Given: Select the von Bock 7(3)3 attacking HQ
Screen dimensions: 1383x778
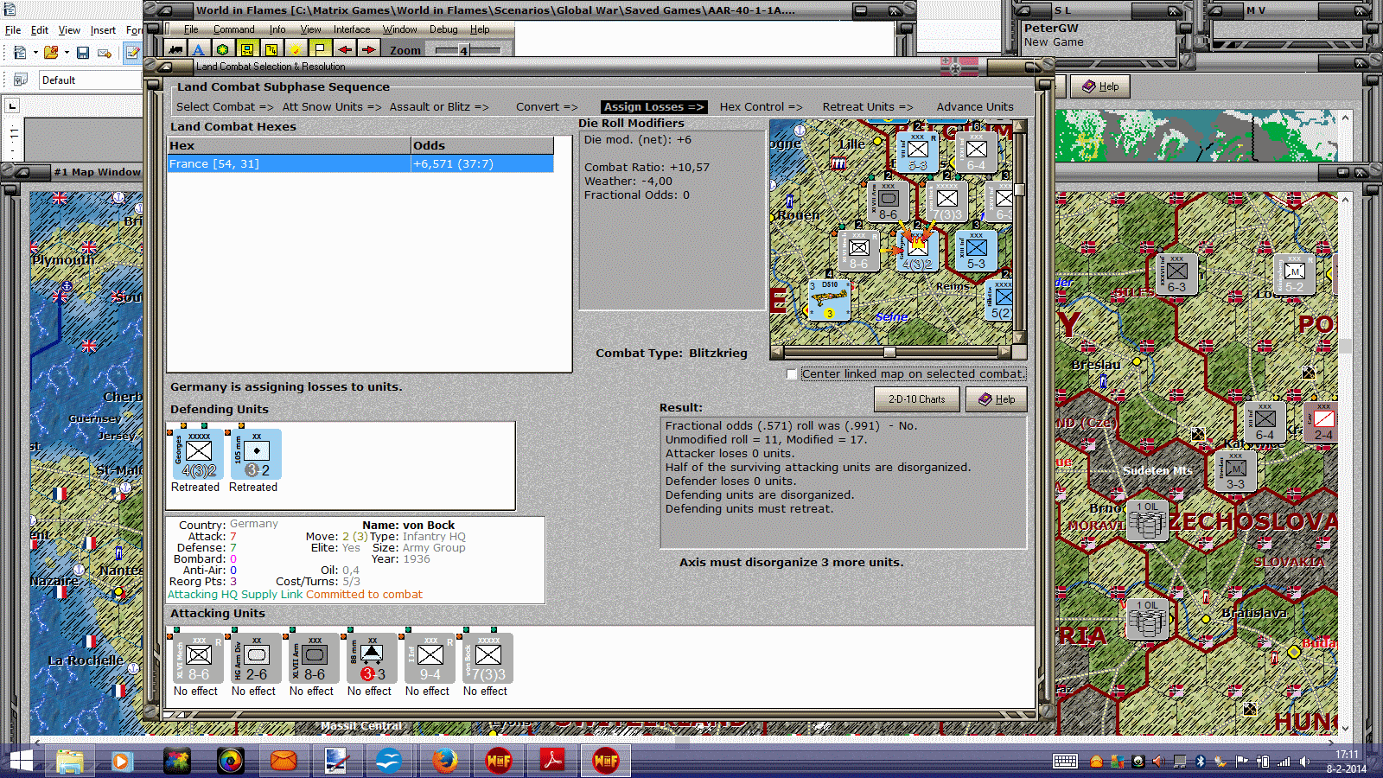Looking at the screenshot, I should [x=488, y=658].
